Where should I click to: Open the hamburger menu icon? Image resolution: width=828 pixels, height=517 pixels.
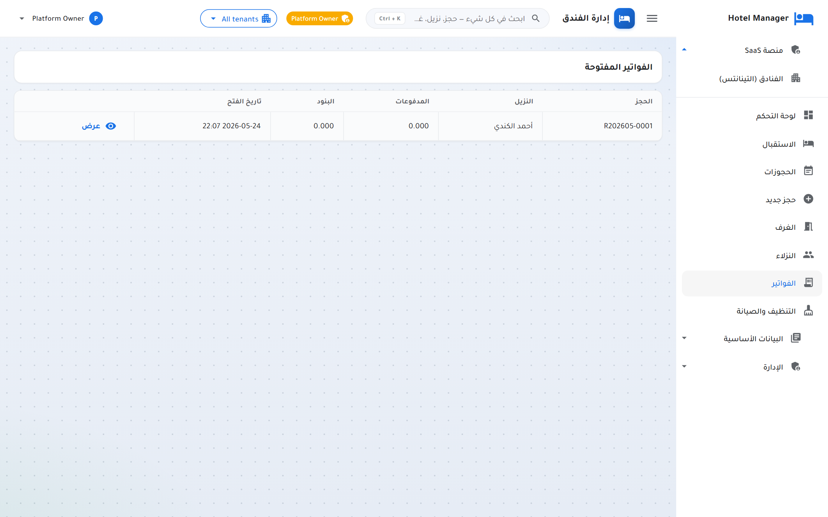tap(652, 18)
